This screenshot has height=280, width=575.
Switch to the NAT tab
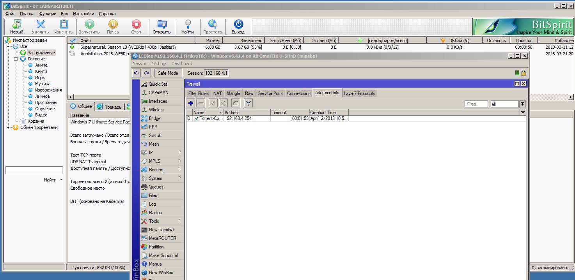pyautogui.click(x=217, y=93)
